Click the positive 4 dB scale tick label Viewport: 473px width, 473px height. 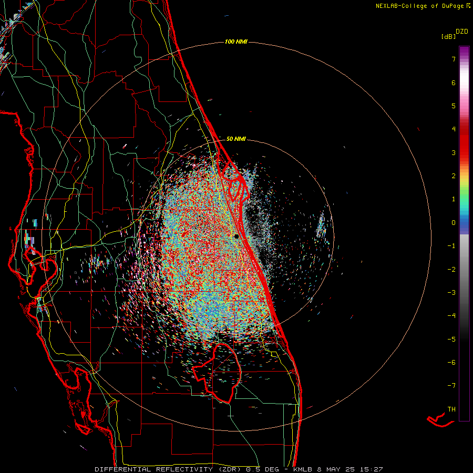[454, 129]
